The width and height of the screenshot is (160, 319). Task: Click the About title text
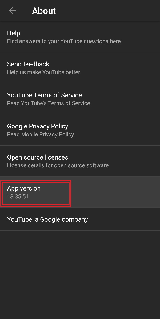(44, 11)
